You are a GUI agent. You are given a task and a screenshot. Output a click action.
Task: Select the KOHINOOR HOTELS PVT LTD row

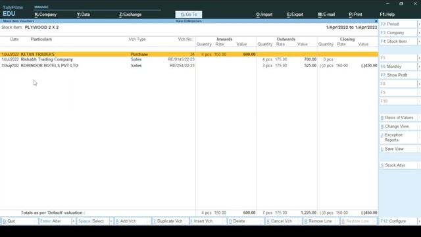point(189,66)
